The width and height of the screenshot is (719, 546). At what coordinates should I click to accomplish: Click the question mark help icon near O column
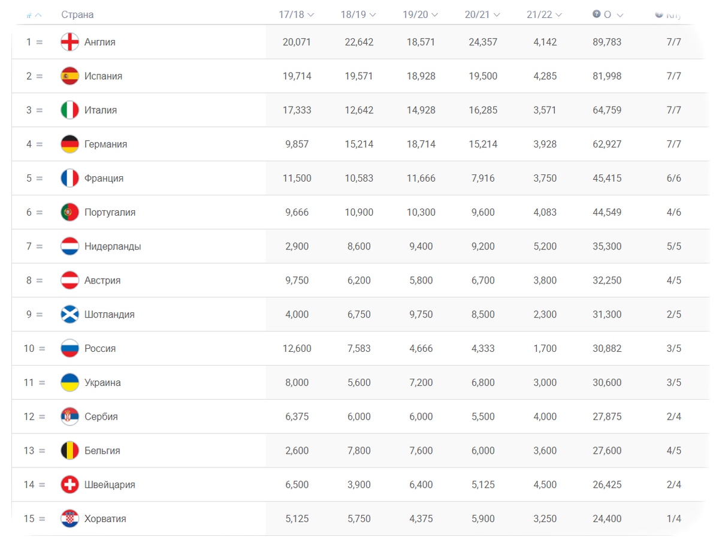[x=596, y=14]
